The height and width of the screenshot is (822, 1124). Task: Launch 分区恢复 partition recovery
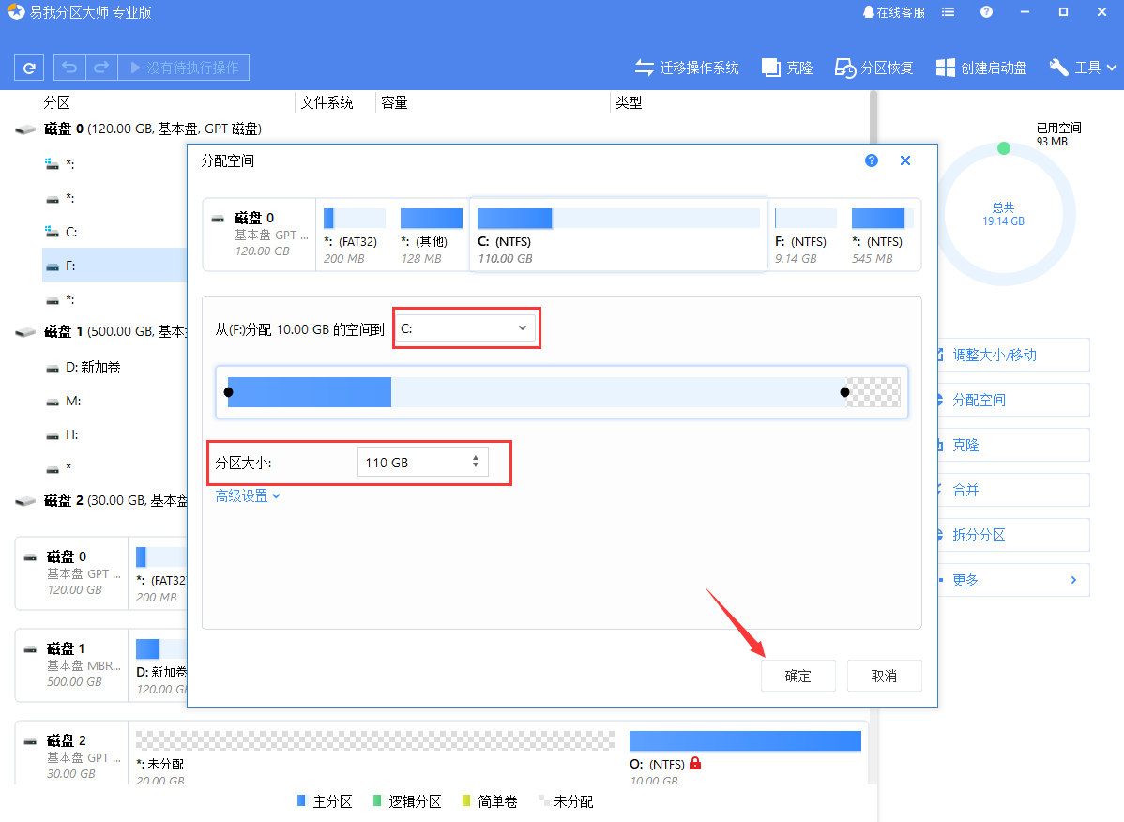[874, 68]
